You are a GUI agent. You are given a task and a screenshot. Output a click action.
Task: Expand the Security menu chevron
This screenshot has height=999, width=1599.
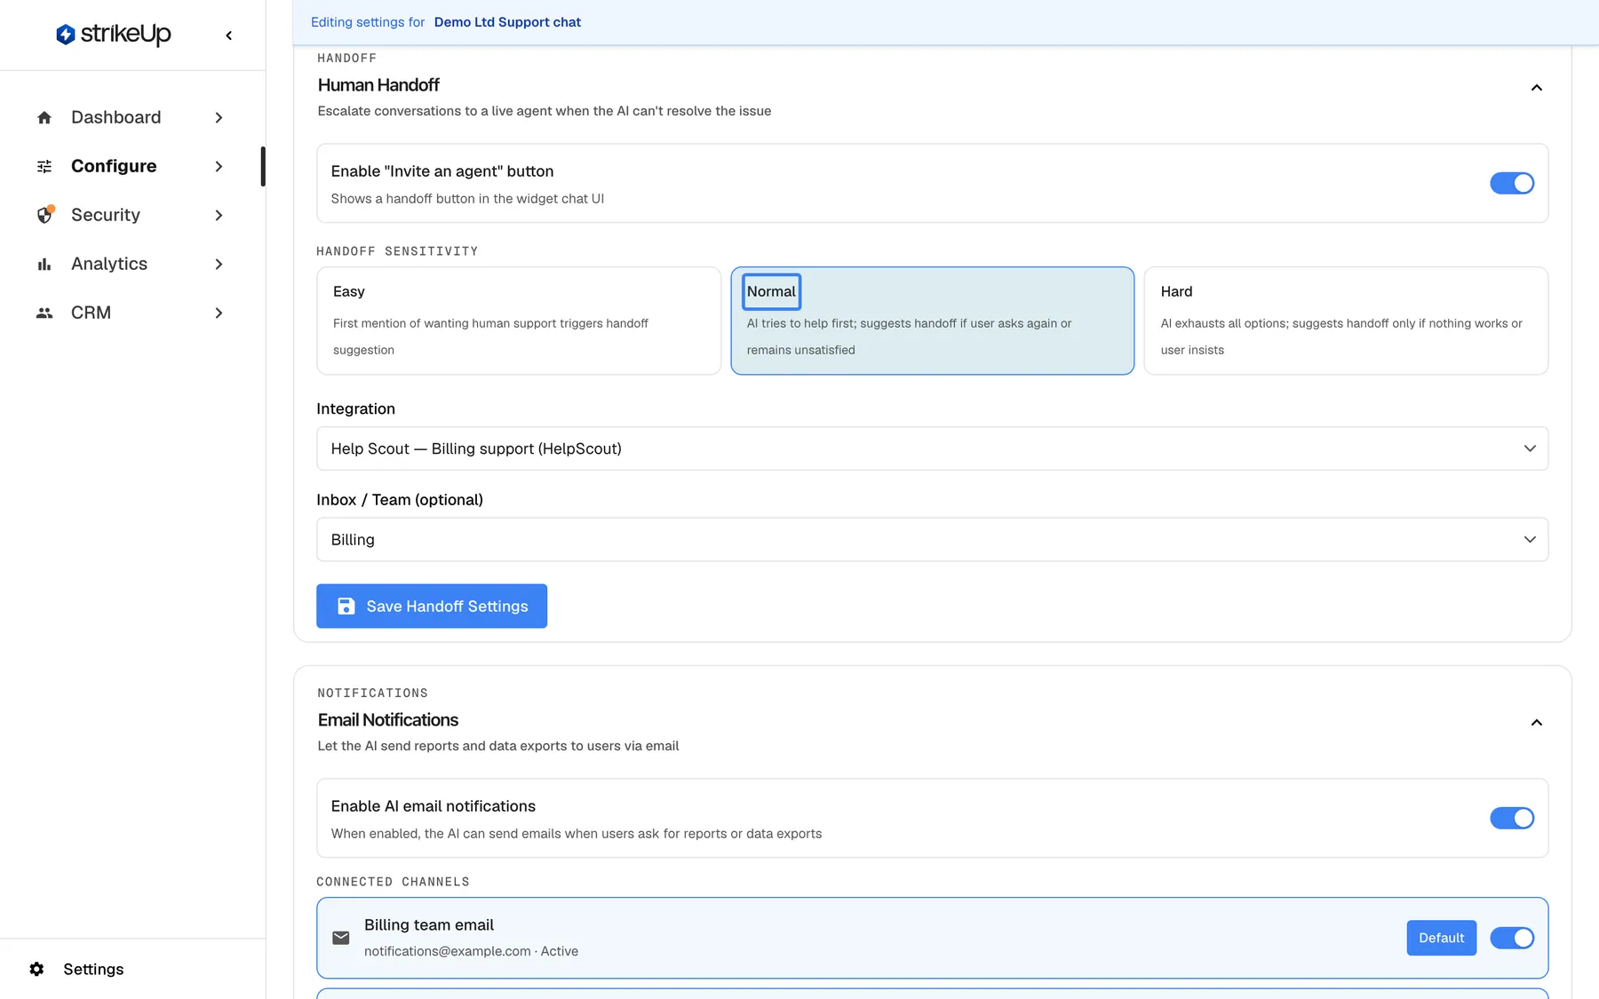pyautogui.click(x=219, y=215)
